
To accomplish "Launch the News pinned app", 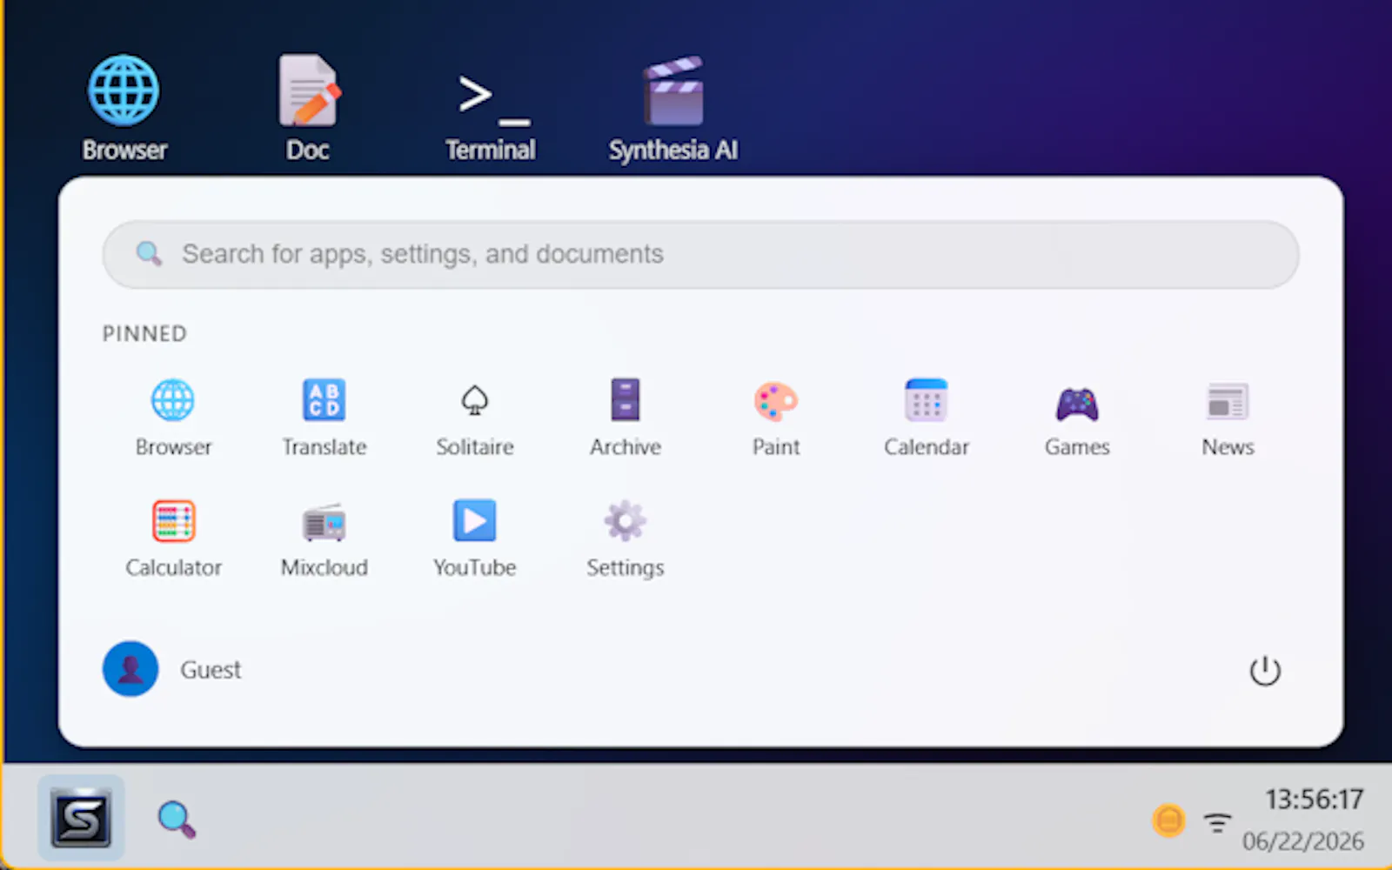I will (x=1228, y=418).
